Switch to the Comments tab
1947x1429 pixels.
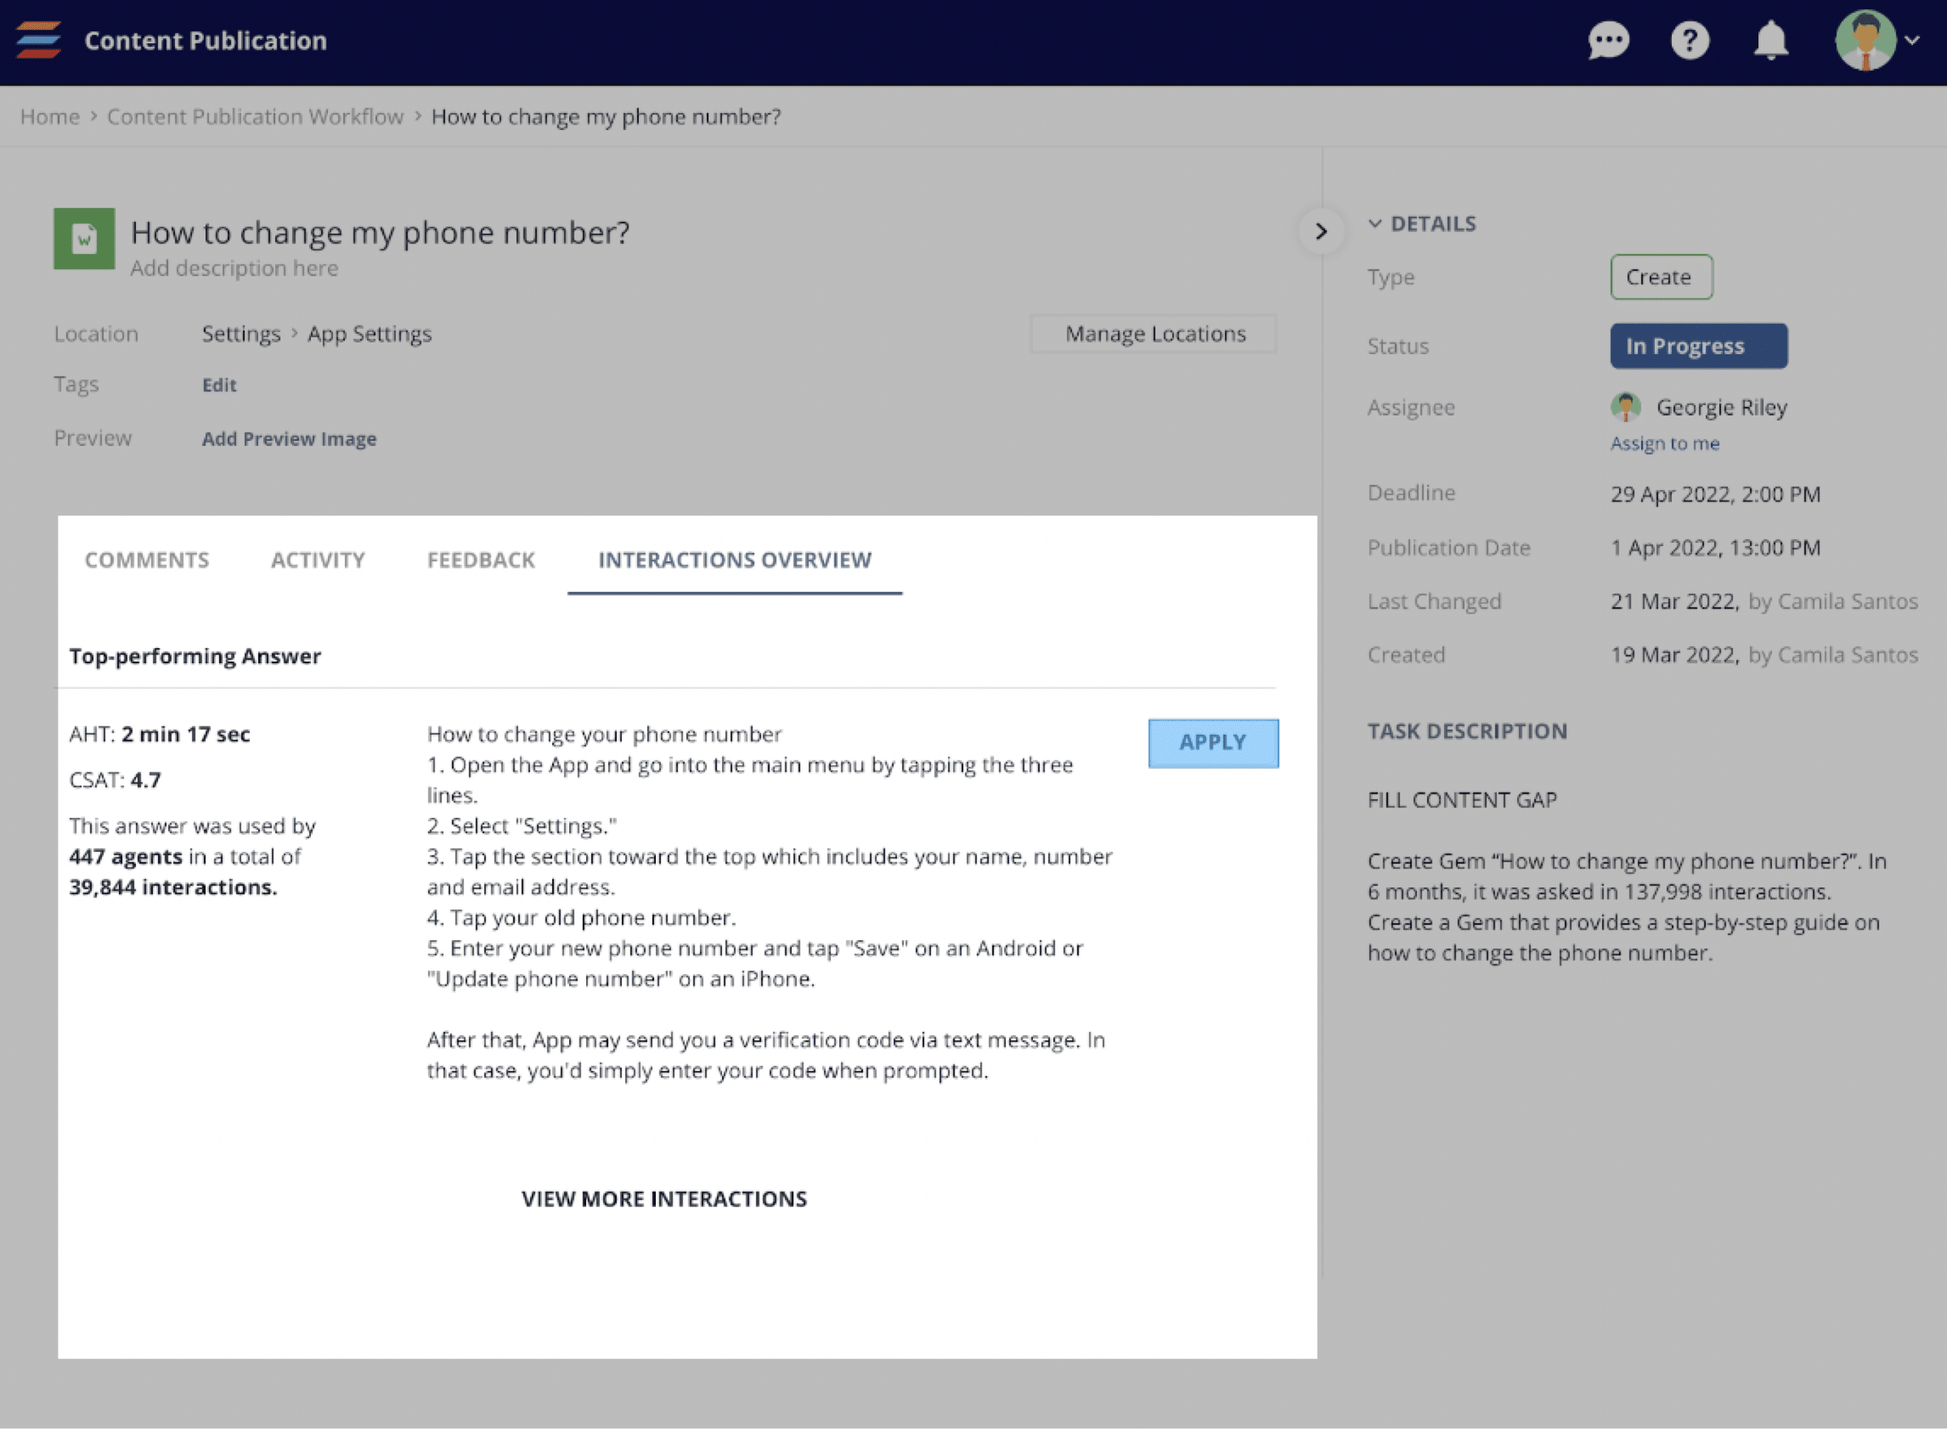(x=147, y=560)
